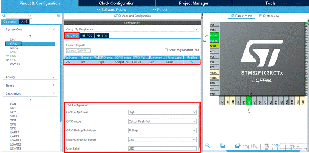Open the Tools tab
Viewport: 309px width, 153px height.
[x=270, y=3]
